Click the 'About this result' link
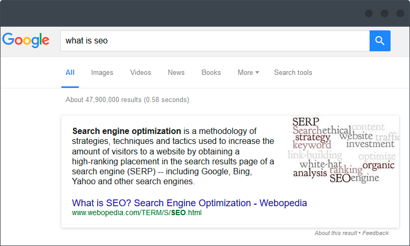This screenshot has width=410, height=246. click(x=336, y=233)
